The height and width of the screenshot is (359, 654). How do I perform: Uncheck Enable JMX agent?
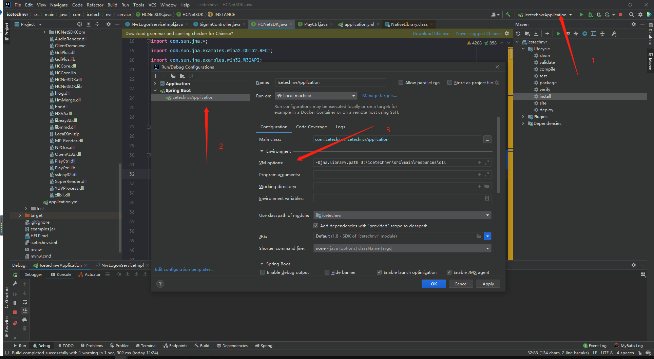click(x=449, y=272)
